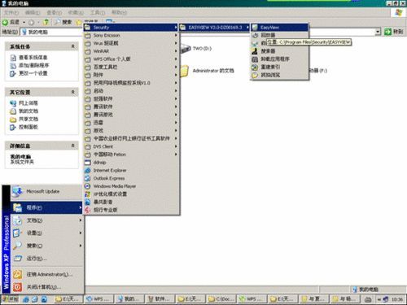
Task: Open the ddnsip program entry
Action: 132,163
